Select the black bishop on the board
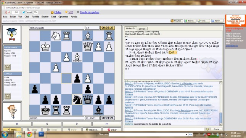Viewport: 246px width, 138px height. [98, 110]
